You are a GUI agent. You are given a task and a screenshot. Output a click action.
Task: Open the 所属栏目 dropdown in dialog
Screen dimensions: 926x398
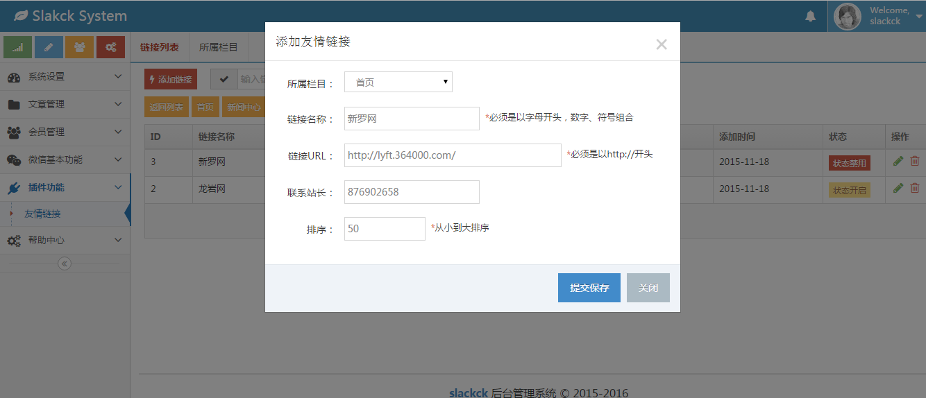pyautogui.click(x=398, y=82)
